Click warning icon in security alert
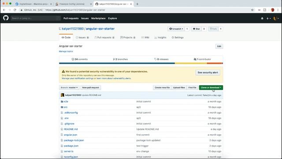Viewport: 282px width, 159px height. coord(63,72)
